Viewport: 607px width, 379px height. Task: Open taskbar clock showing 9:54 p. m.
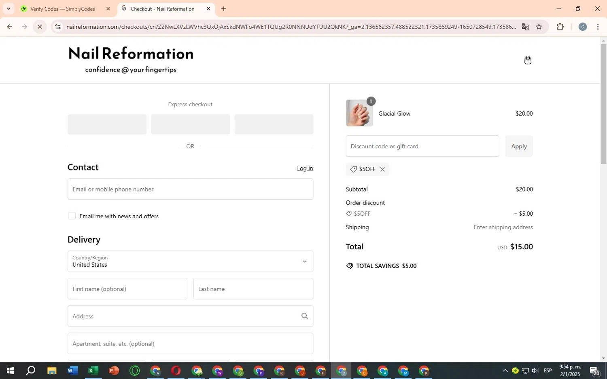[570, 371]
